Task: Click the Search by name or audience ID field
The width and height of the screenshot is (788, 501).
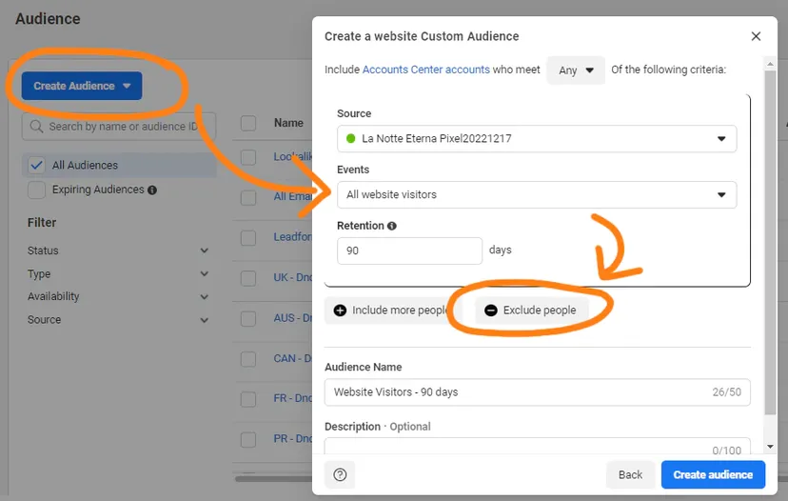Action: [x=119, y=127]
